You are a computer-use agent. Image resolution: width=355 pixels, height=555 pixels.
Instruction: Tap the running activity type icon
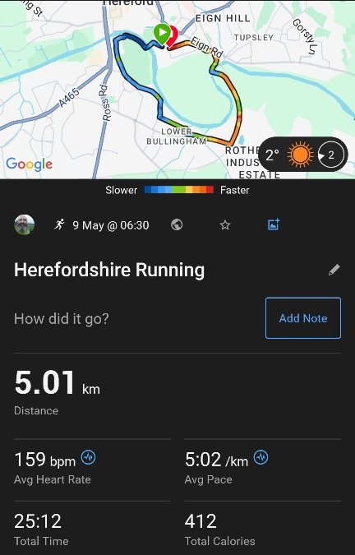tap(59, 224)
